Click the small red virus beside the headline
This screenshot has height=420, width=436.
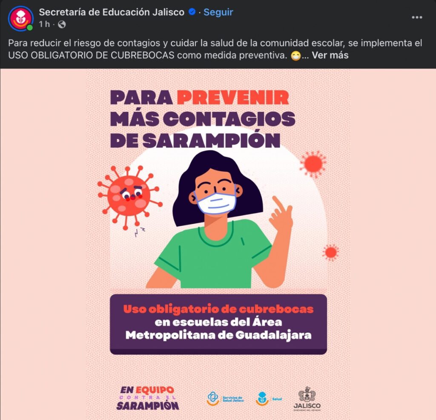point(313,164)
